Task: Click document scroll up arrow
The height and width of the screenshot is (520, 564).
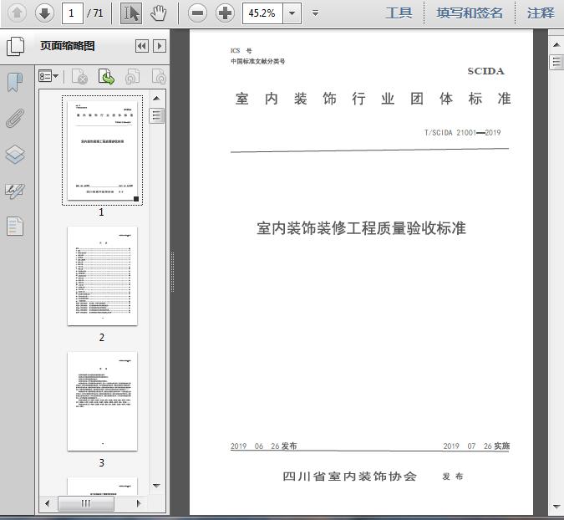Action: pos(556,45)
